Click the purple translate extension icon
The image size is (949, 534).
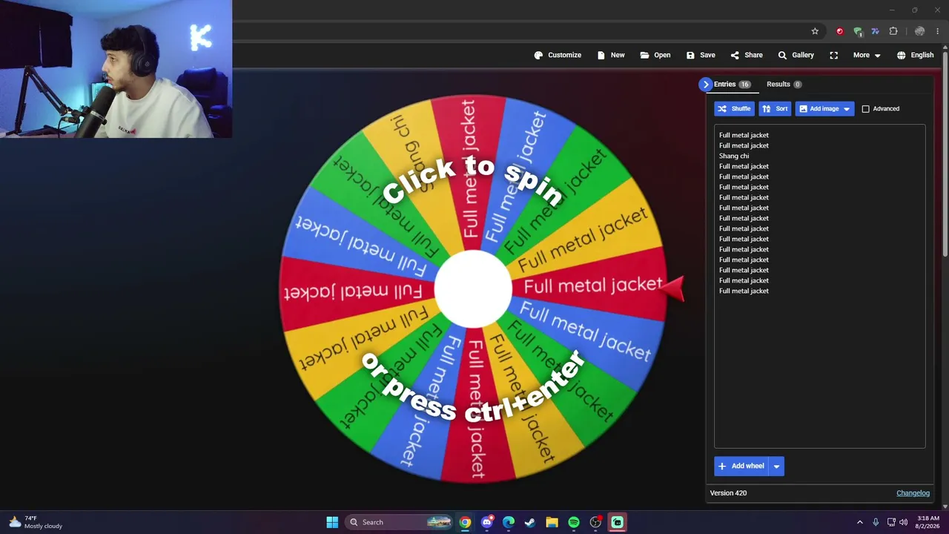[x=876, y=31]
